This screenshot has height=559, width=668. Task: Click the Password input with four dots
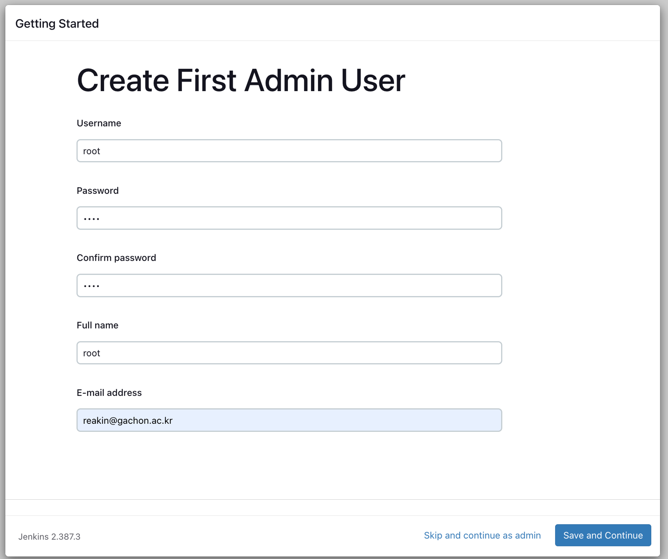pos(289,218)
